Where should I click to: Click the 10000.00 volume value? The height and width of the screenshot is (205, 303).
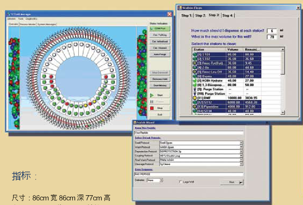point(234,98)
